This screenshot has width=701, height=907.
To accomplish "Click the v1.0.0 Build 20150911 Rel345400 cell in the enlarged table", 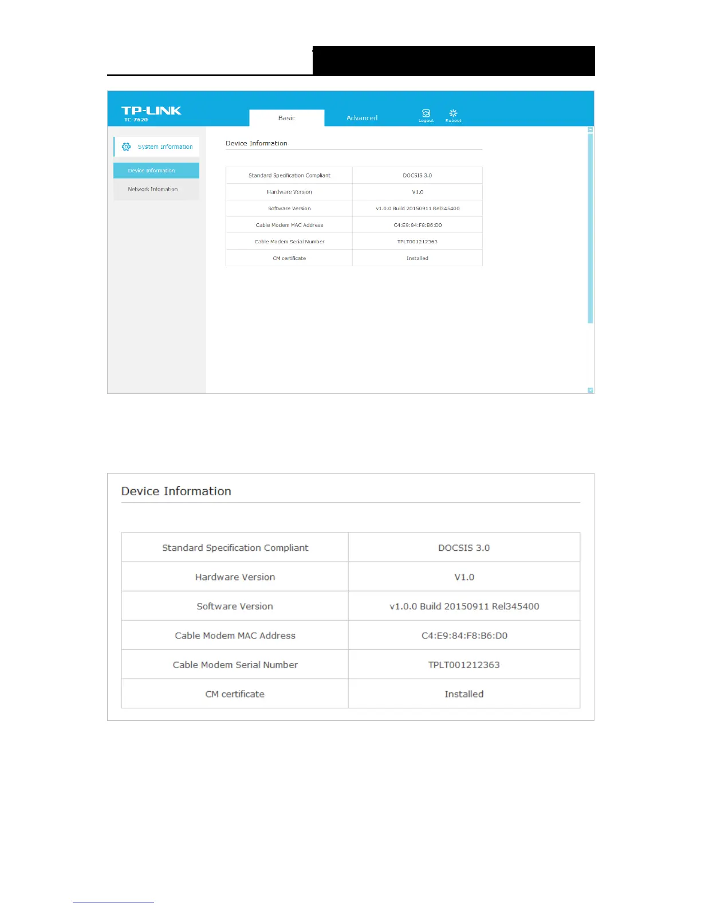I will (x=464, y=606).
